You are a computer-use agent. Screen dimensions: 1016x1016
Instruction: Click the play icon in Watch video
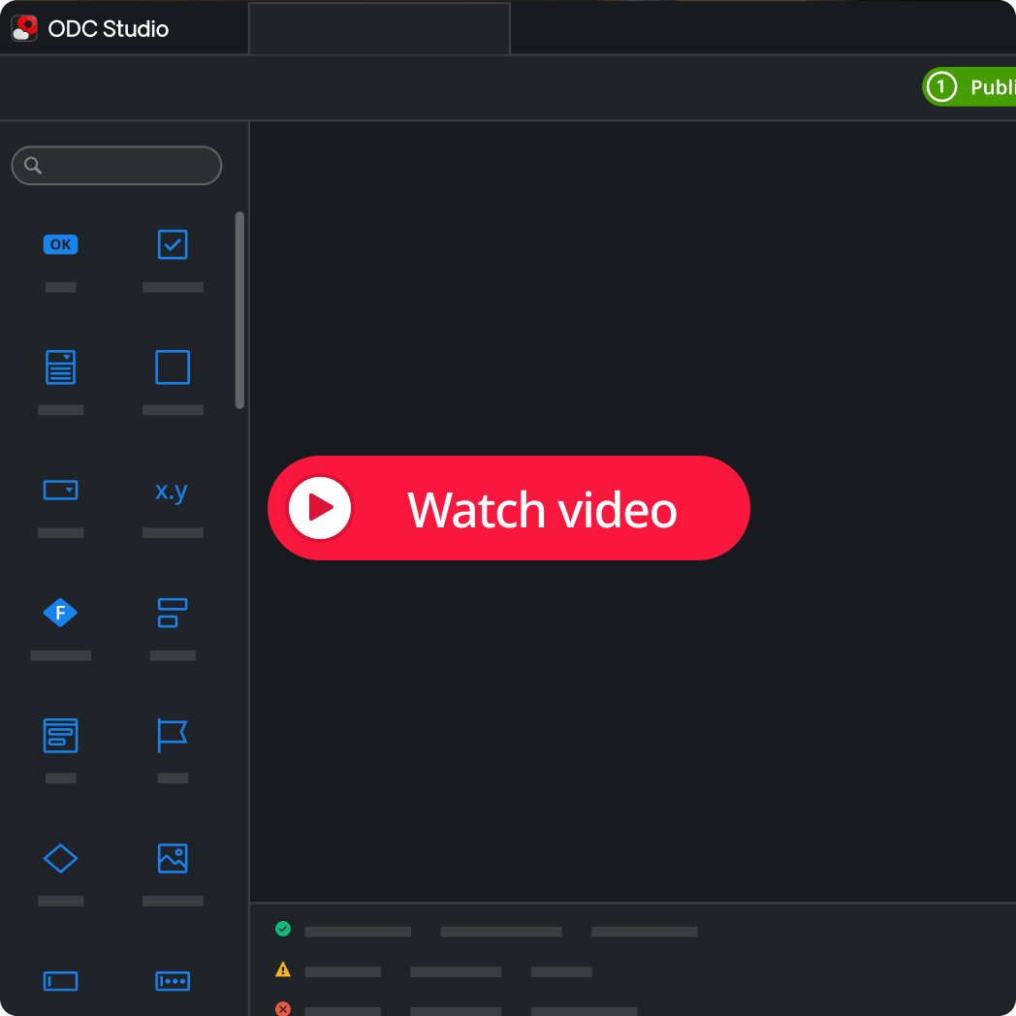(x=320, y=508)
